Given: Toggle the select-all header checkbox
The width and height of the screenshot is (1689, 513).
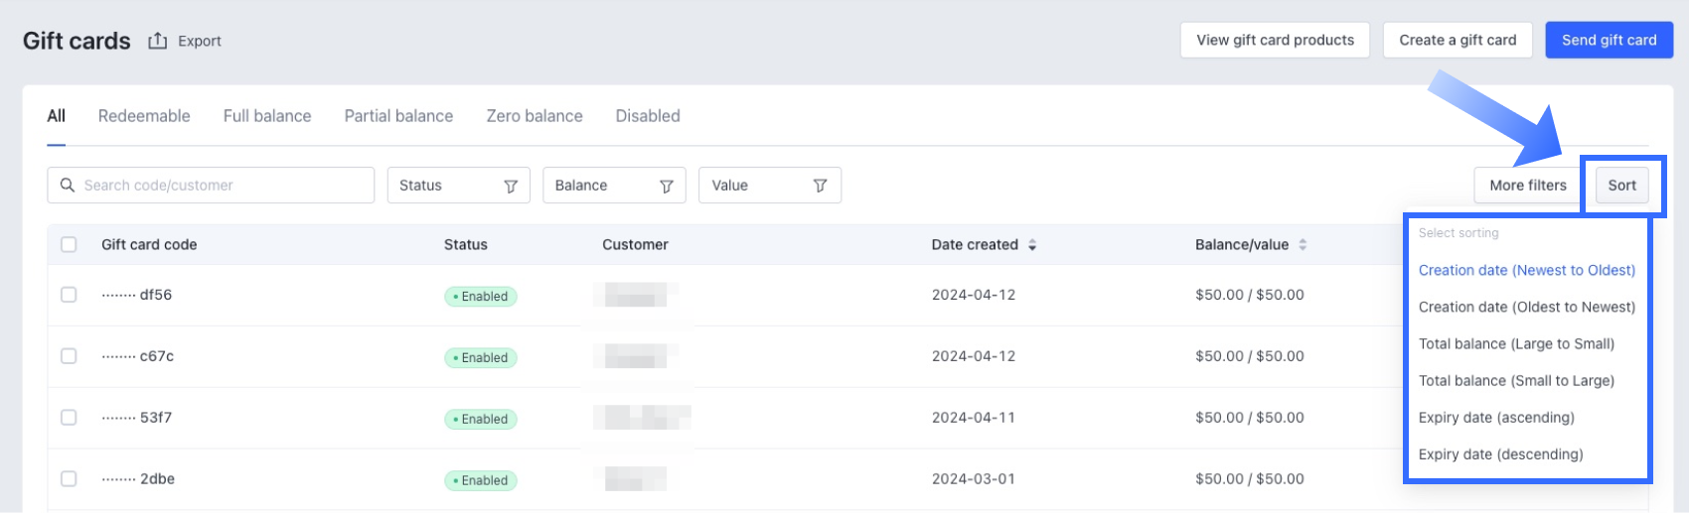Looking at the screenshot, I should pos(69,245).
